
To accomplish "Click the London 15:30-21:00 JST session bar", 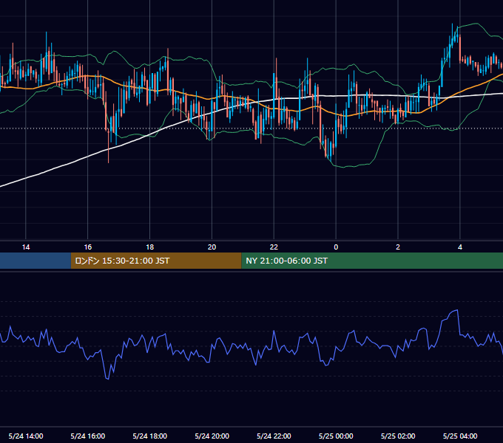I will pyautogui.click(x=156, y=261).
